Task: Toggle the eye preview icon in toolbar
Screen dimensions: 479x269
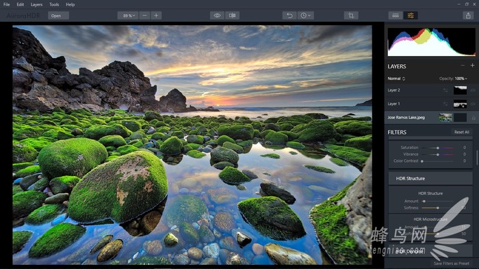Action: click(217, 16)
